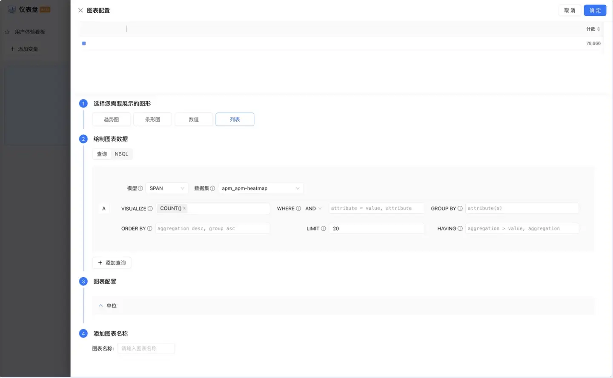Select the 趋势图 chart type
This screenshot has height=378, width=613.
[x=112, y=119]
